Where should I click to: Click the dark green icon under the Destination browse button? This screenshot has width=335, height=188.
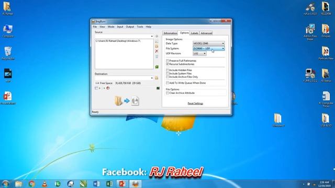tap(158, 88)
